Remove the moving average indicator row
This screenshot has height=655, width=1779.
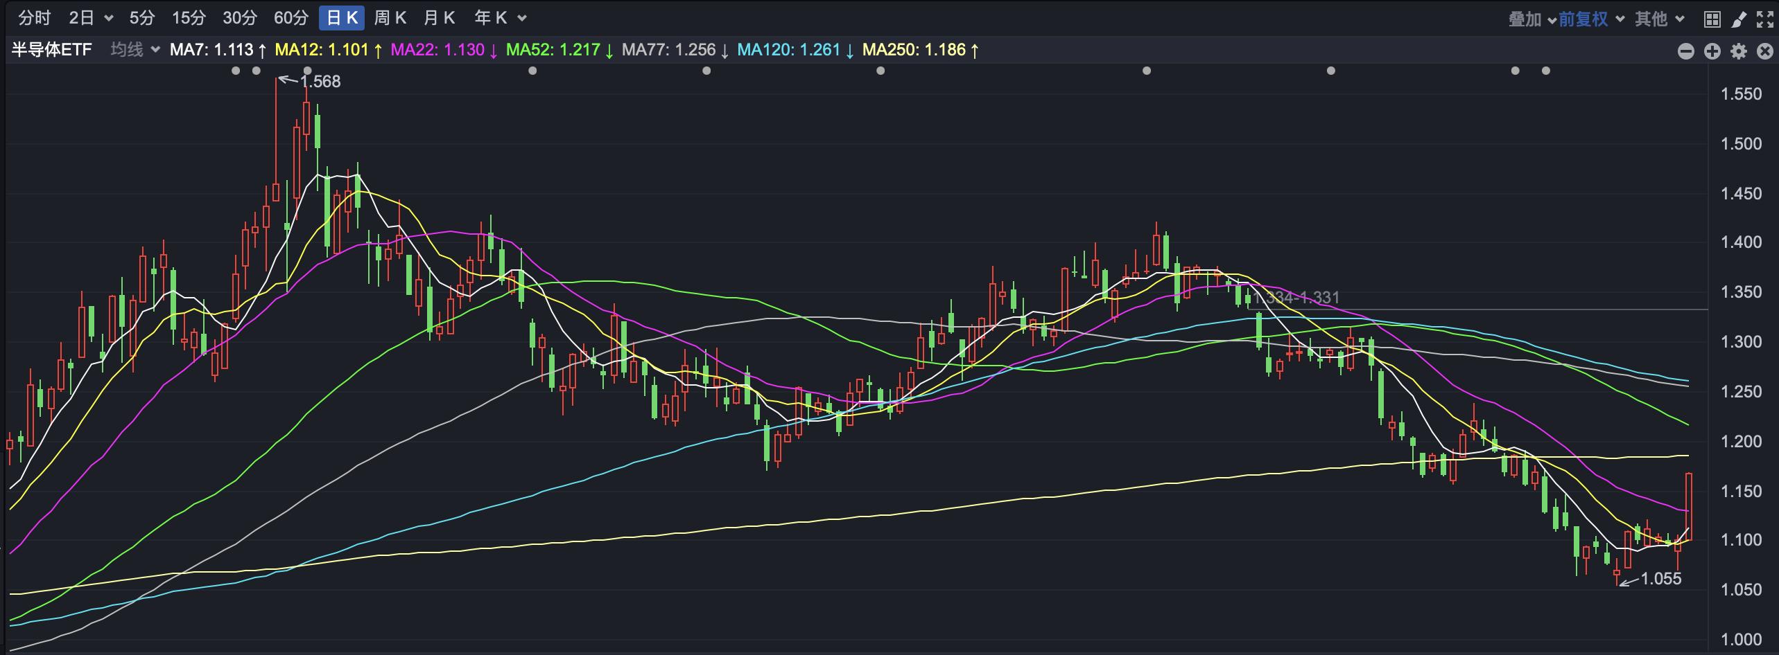click(x=1764, y=51)
